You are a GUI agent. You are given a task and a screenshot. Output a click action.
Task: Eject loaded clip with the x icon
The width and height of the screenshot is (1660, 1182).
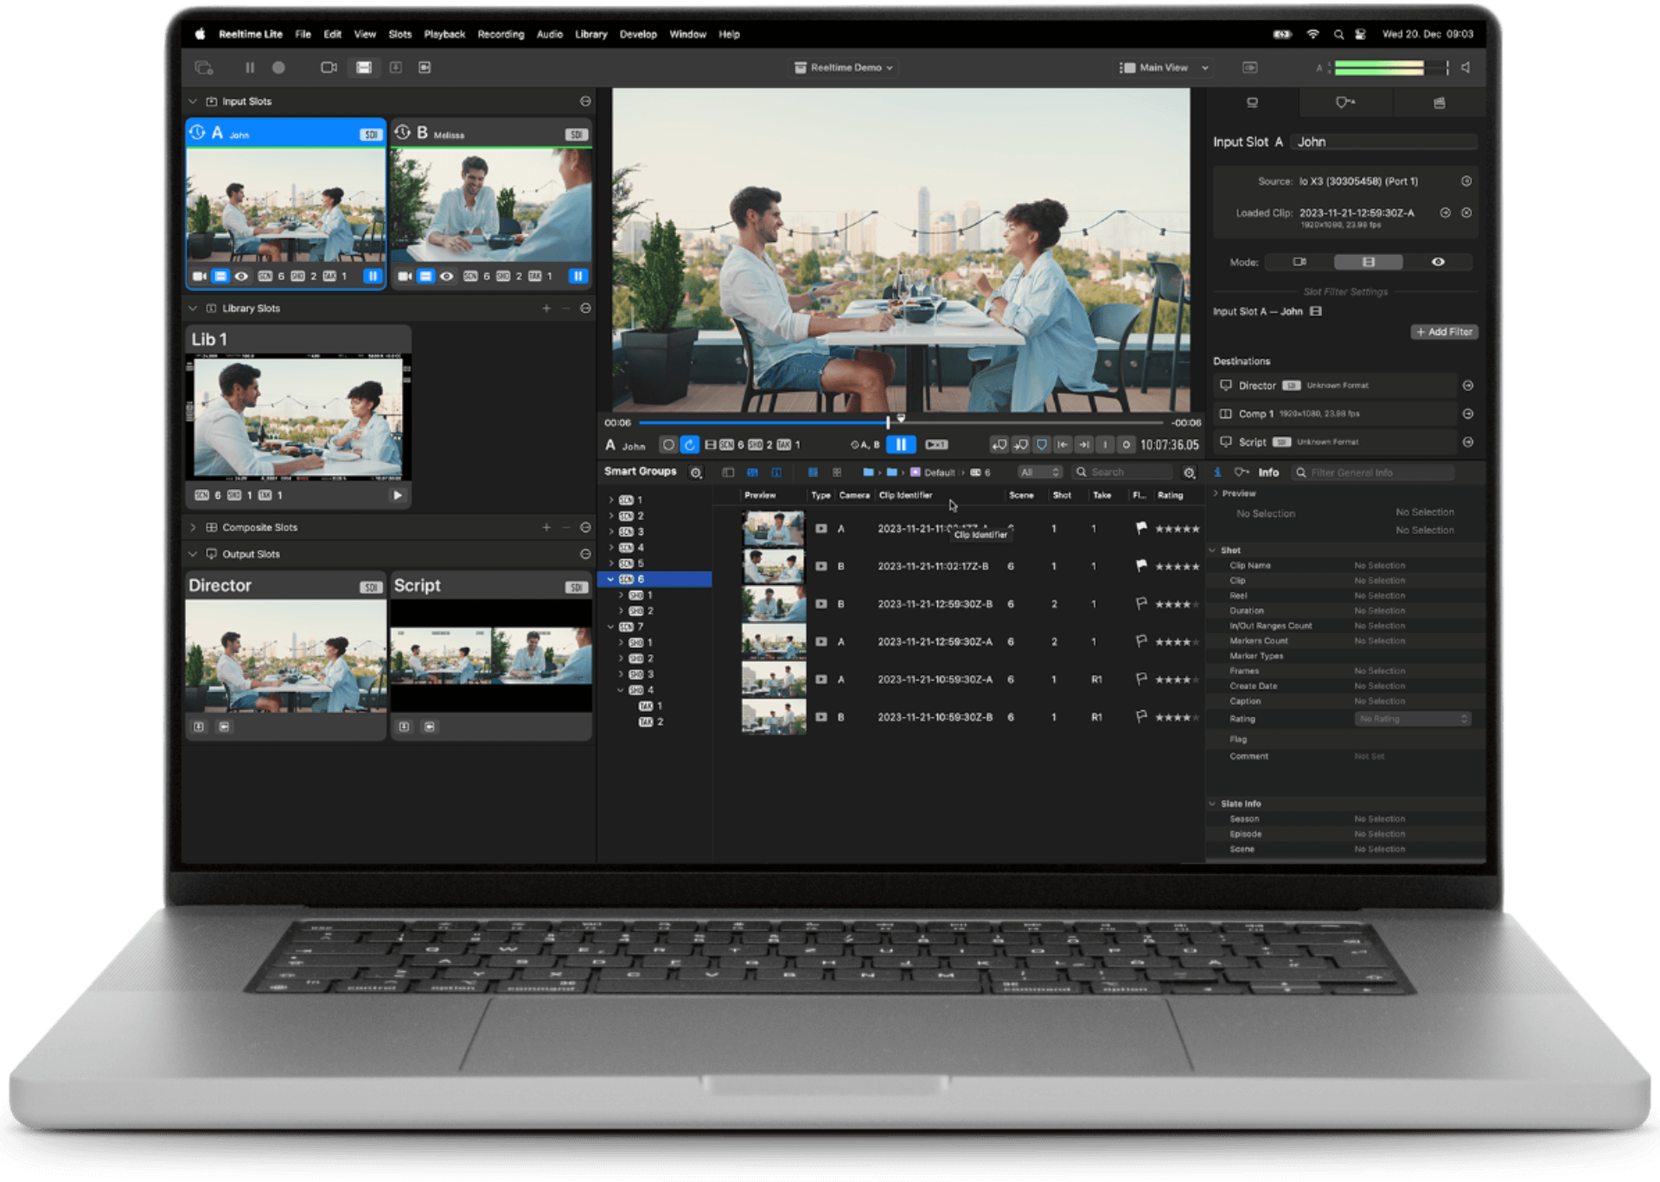click(1466, 213)
